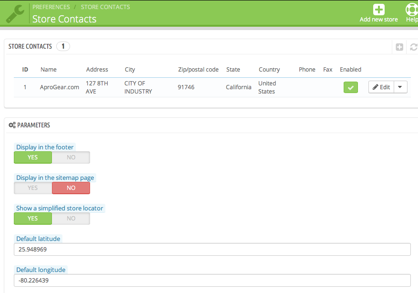Screen dimensions: 418x293
Task: Set Display in the footer to YES
Action: [x=33, y=157]
